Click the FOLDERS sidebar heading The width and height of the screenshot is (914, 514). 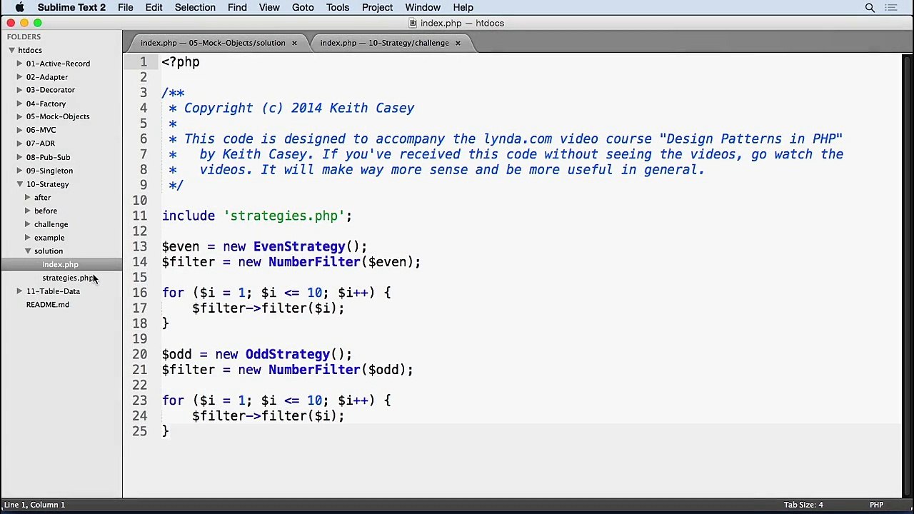[x=24, y=36]
